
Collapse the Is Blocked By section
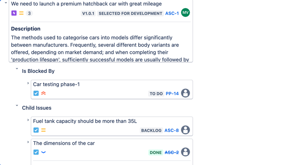coord(17,69)
